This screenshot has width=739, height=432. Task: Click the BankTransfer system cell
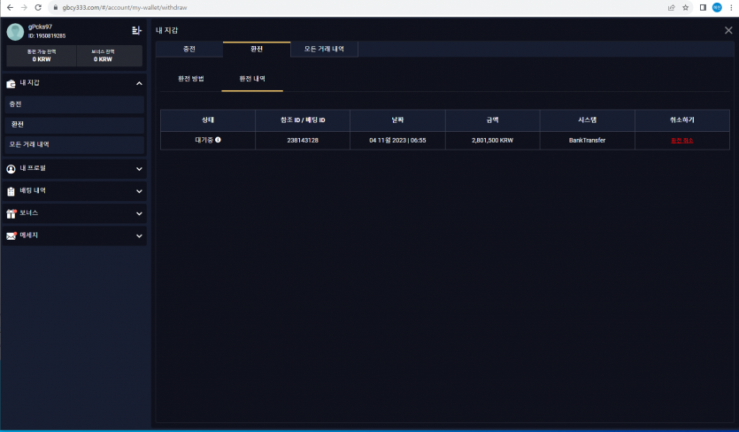(588, 141)
